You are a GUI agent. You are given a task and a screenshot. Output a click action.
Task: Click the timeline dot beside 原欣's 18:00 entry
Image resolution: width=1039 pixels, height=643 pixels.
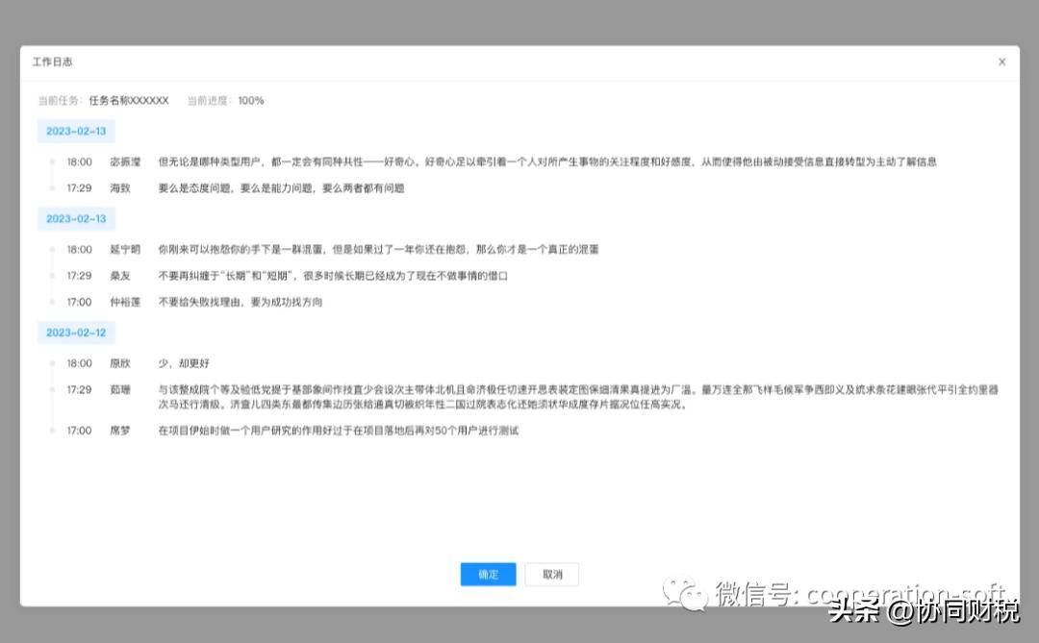[x=51, y=363]
